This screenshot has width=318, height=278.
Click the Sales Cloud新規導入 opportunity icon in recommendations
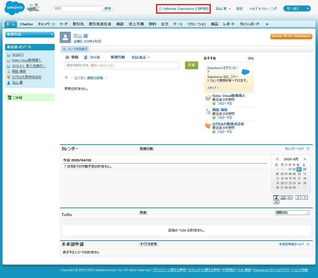click(208, 98)
